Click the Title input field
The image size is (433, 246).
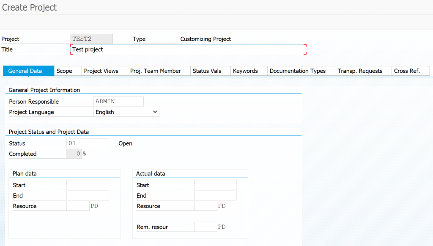(188, 50)
